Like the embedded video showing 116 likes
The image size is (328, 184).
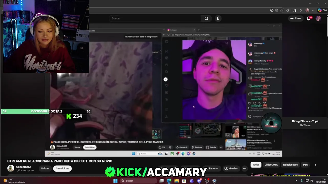[162, 147]
